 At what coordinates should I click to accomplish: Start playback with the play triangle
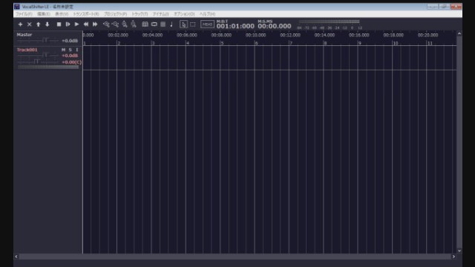76,24
